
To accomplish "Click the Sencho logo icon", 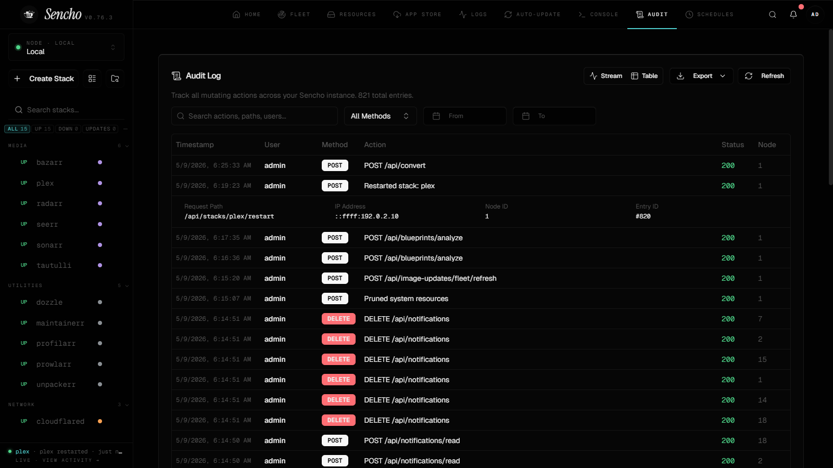I will [29, 15].
